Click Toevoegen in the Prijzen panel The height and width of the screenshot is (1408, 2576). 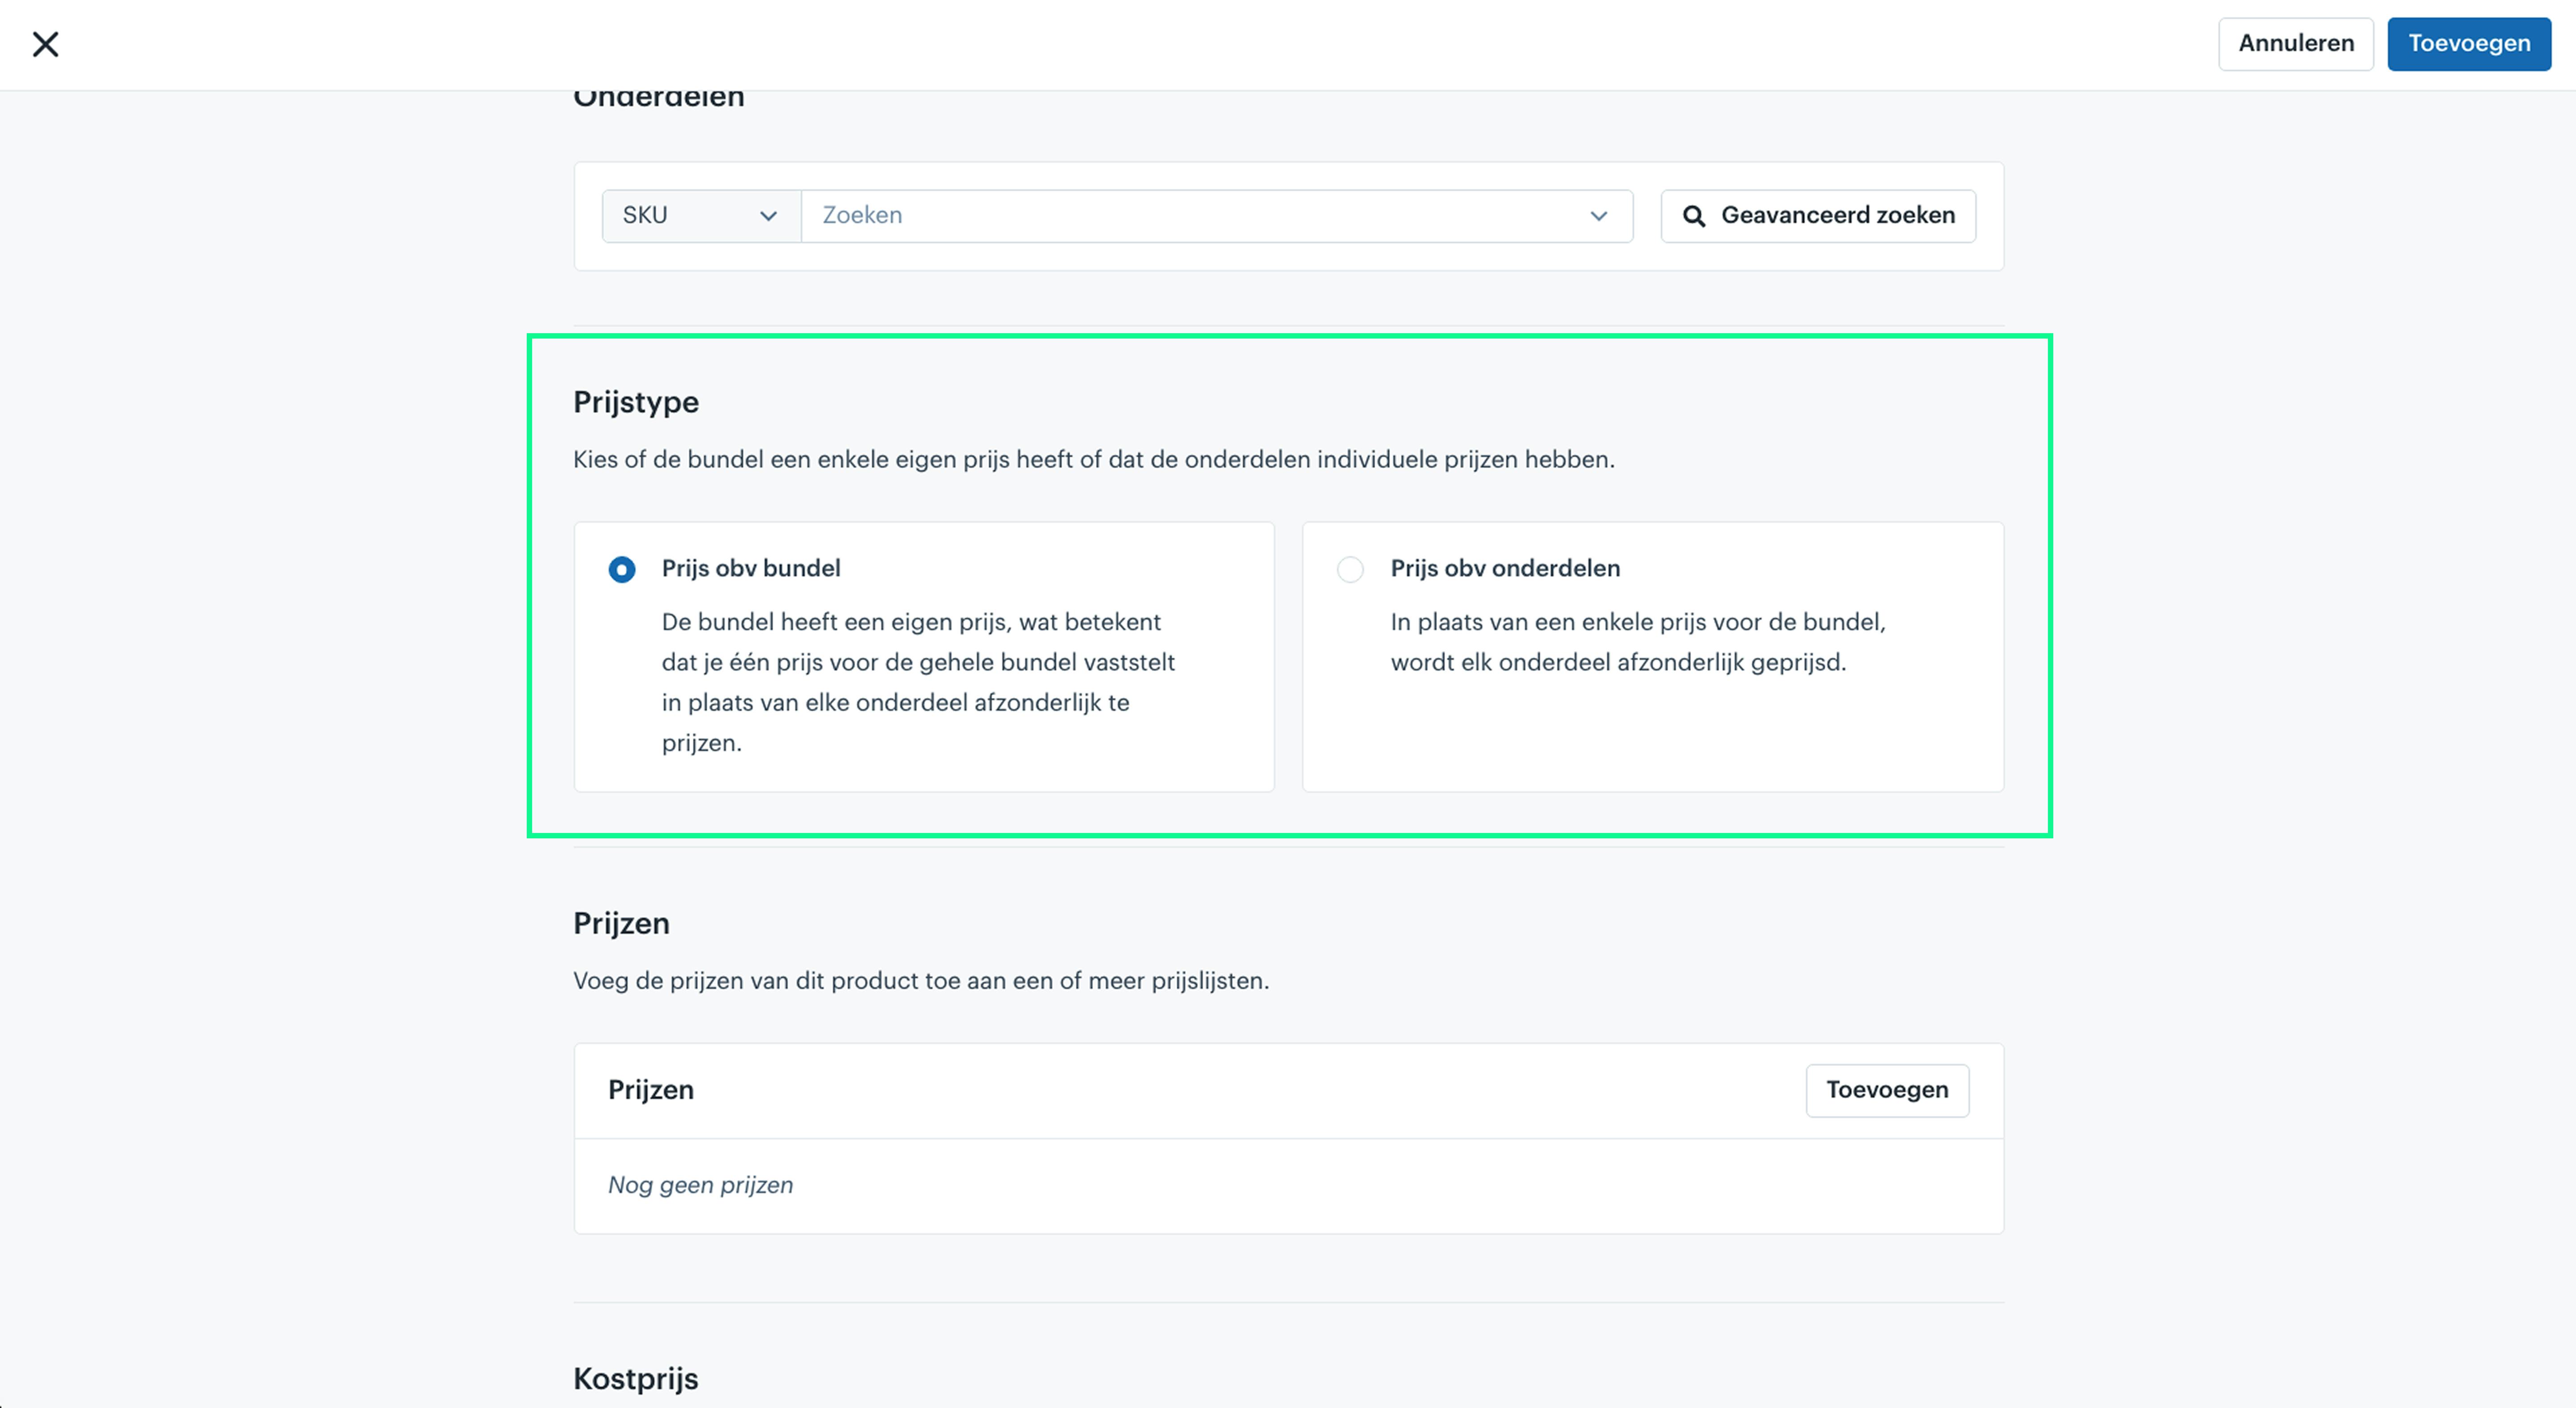tap(1887, 1090)
